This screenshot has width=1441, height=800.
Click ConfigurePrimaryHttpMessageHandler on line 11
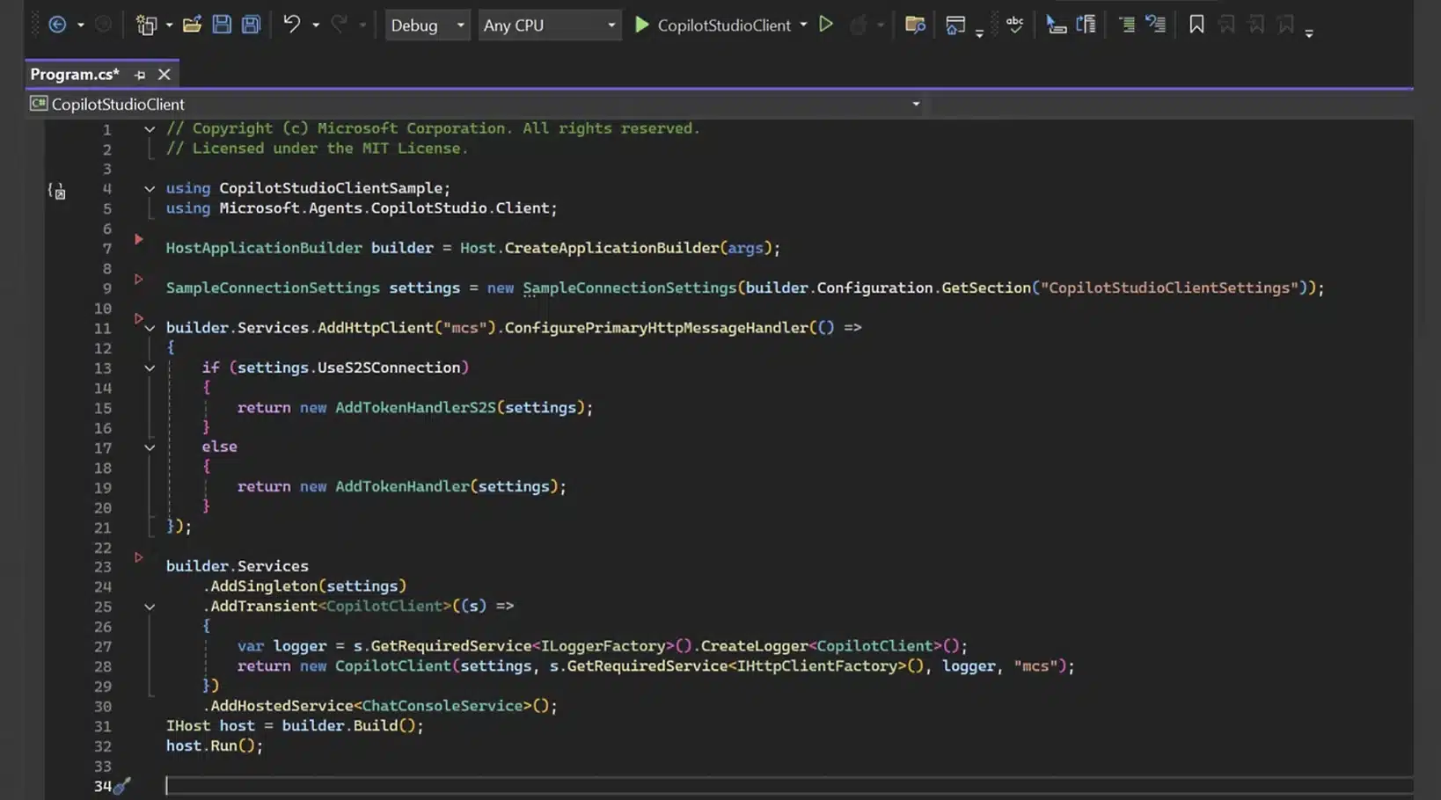656,327
